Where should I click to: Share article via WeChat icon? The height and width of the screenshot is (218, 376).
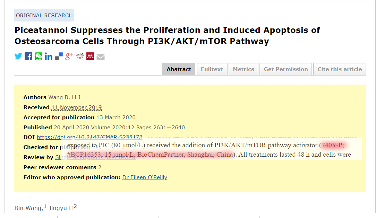(x=39, y=56)
